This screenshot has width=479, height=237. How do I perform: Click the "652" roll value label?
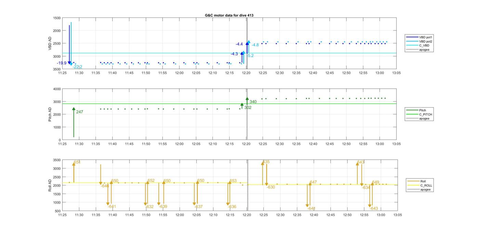pos(151,181)
